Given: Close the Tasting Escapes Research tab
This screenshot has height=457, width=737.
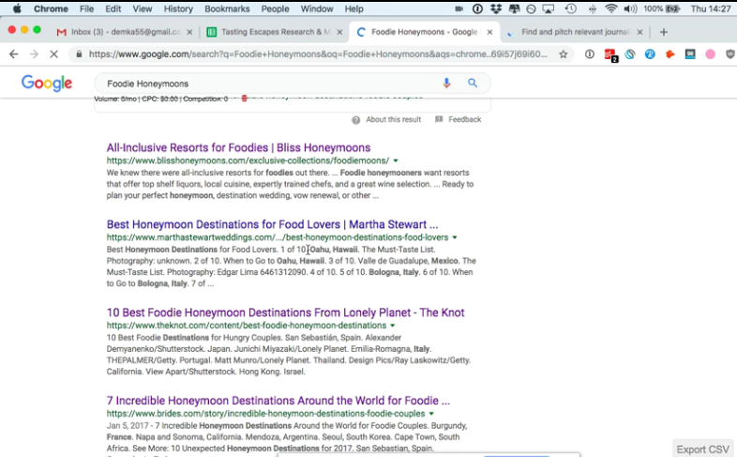Looking at the screenshot, I should pos(339,32).
